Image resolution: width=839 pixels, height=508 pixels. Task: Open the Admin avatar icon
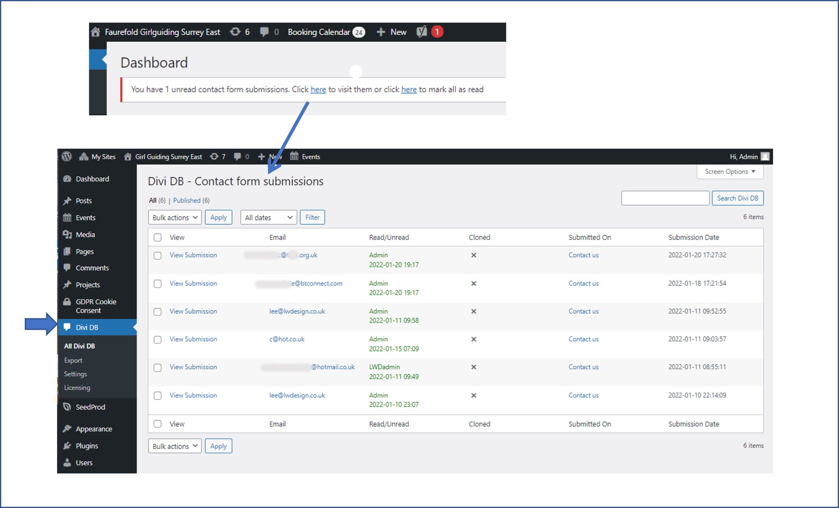(x=765, y=156)
